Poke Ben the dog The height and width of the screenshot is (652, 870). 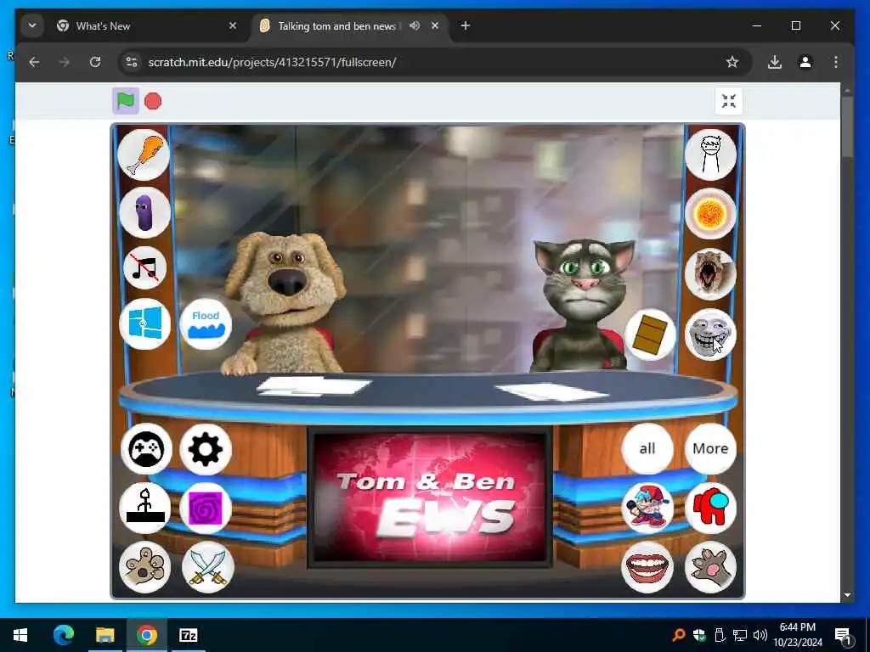[284, 302]
